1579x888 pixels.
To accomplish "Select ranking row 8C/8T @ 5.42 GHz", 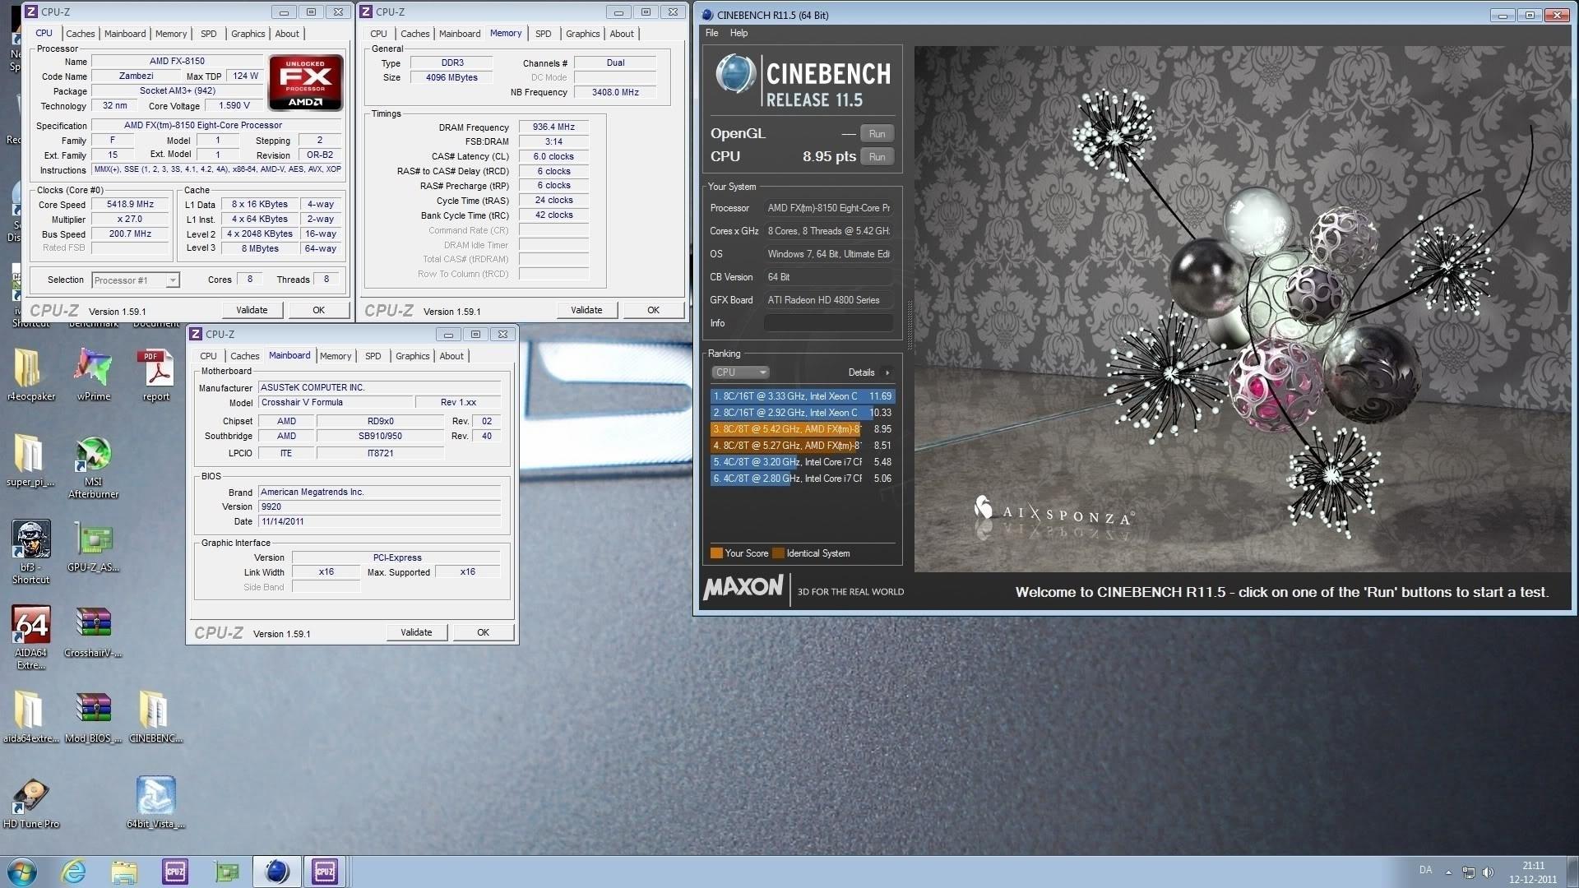I will coord(802,429).
